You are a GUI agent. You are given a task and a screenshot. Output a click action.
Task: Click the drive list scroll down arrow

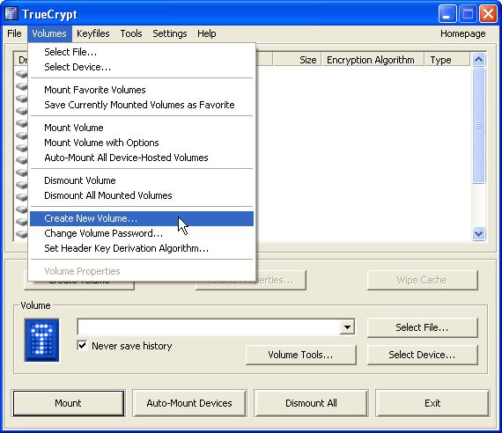click(478, 233)
